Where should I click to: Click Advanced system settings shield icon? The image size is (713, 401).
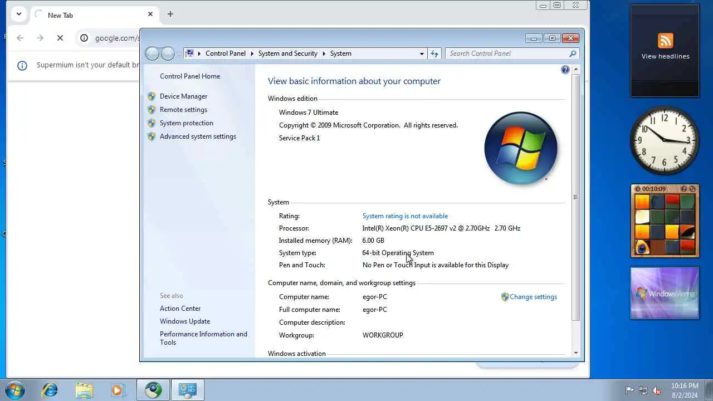tap(152, 136)
